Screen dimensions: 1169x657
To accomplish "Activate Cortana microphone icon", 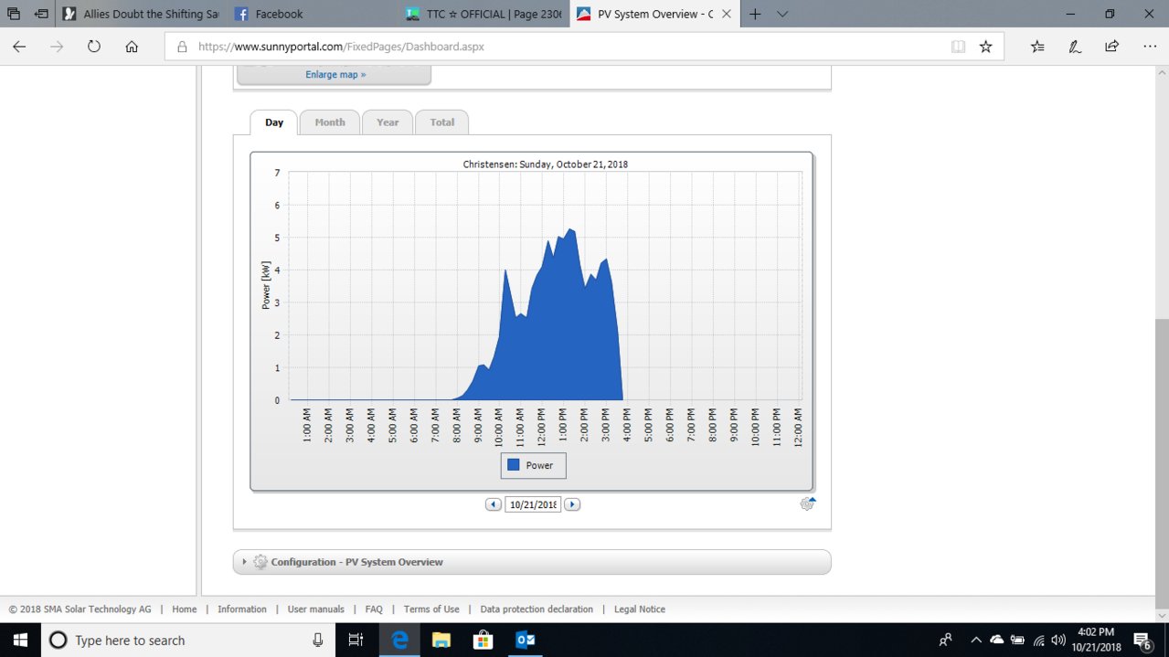I will click(x=317, y=641).
